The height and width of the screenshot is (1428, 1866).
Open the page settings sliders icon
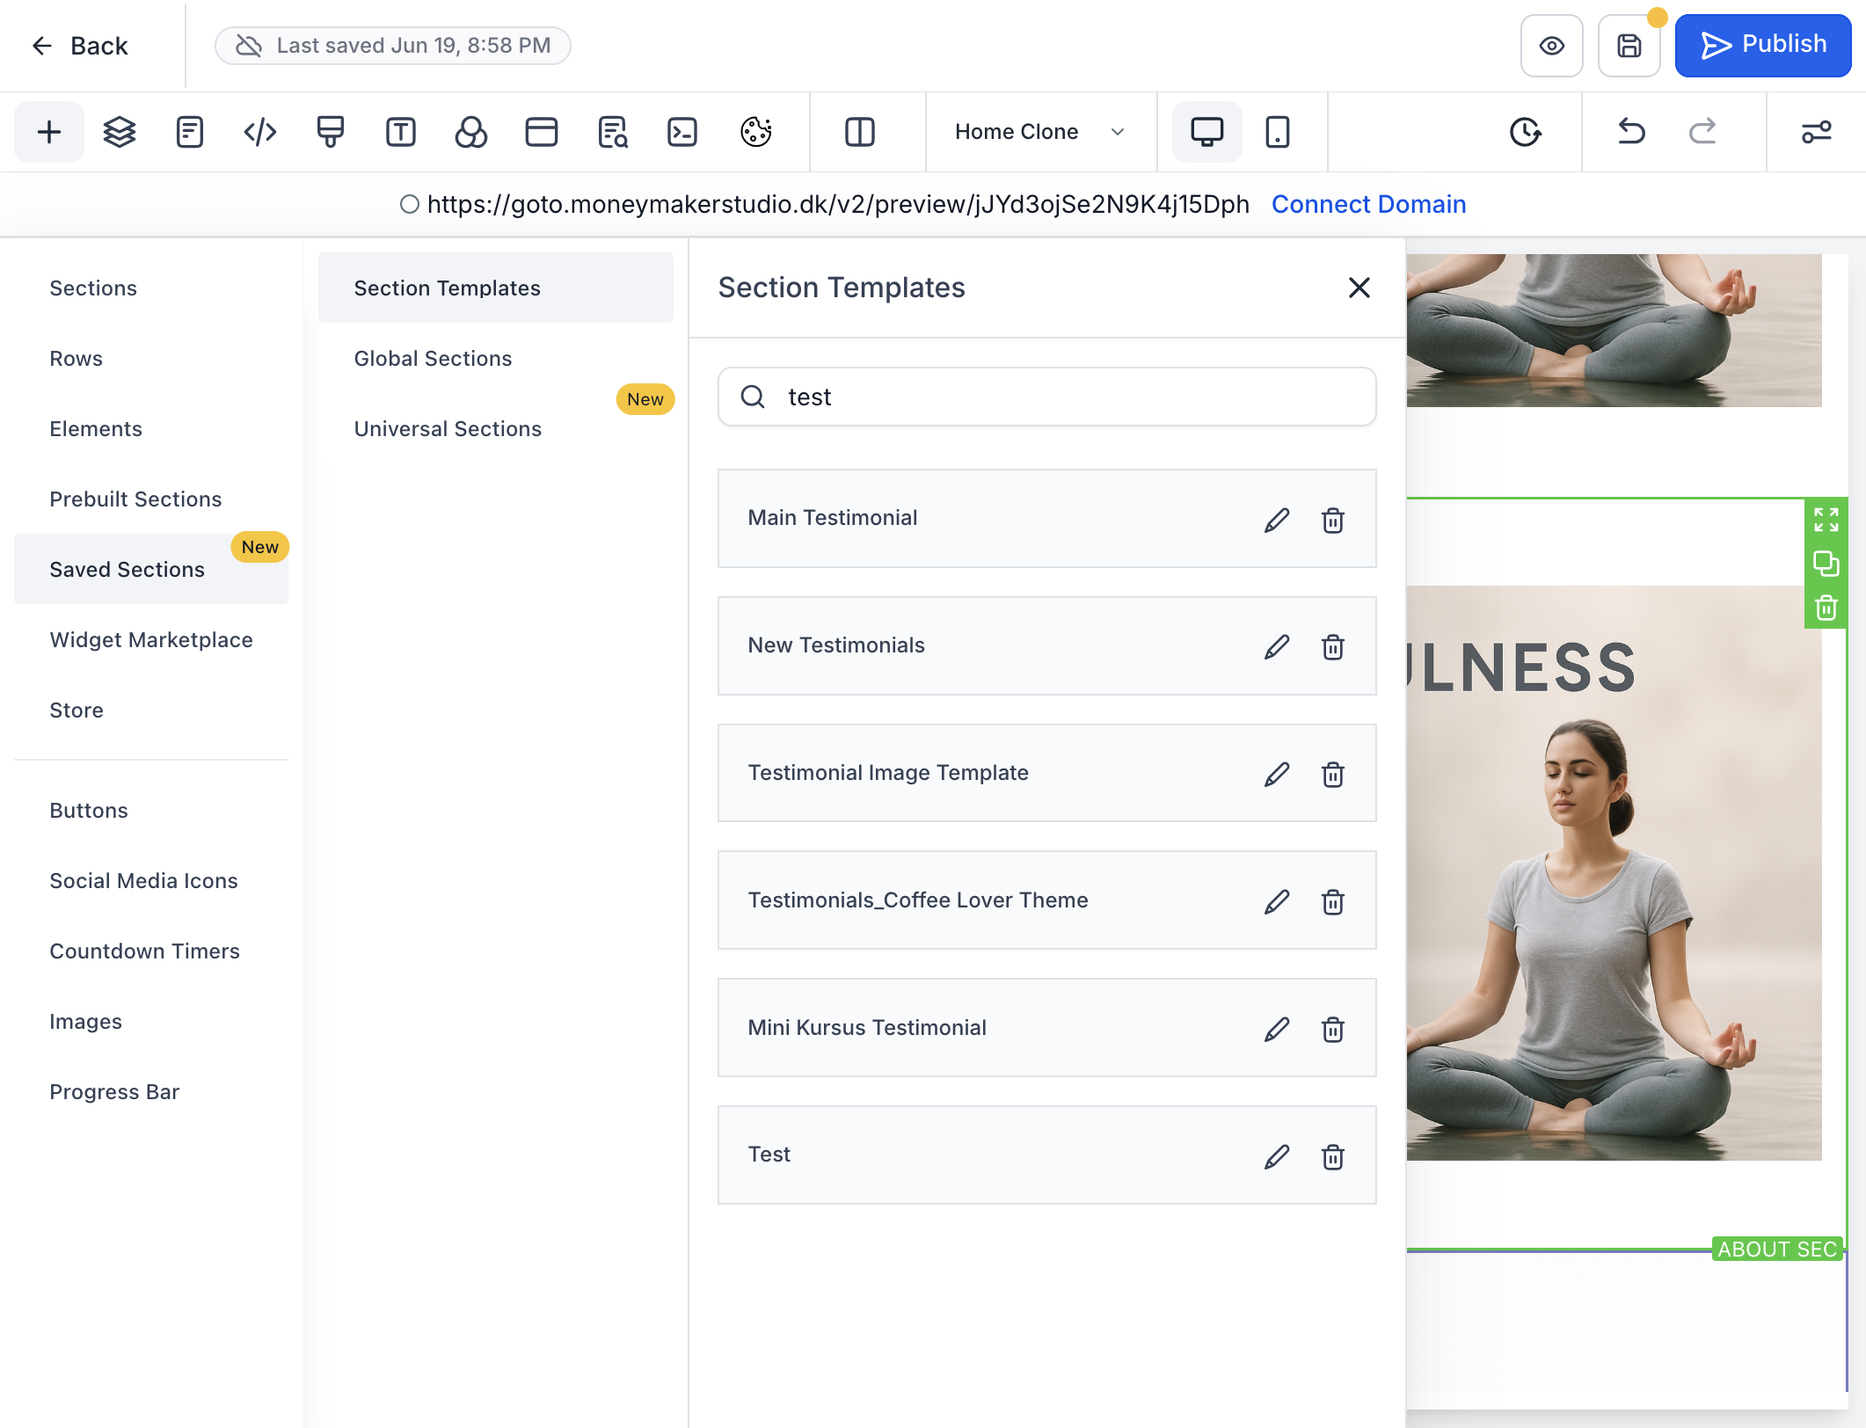coord(1816,132)
